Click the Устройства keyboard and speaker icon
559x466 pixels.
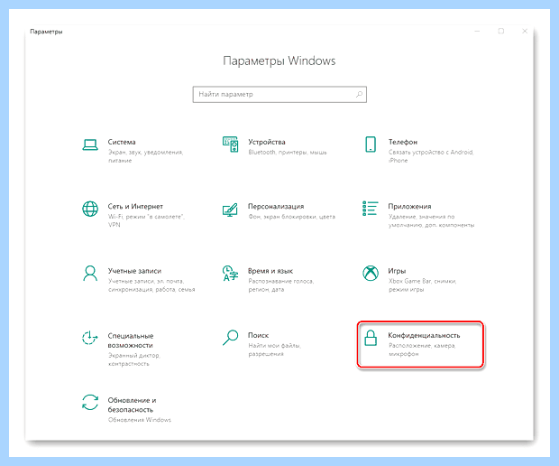pyautogui.click(x=230, y=144)
